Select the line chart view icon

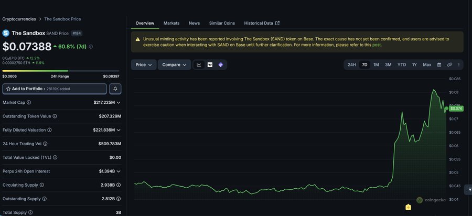(x=199, y=64)
